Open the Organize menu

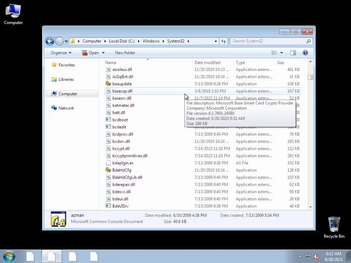(61, 53)
